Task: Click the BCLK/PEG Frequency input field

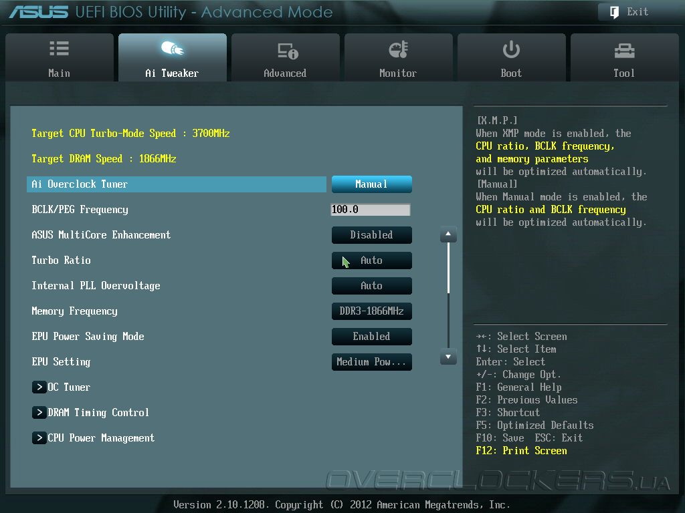Action: pyautogui.click(x=371, y=210)
